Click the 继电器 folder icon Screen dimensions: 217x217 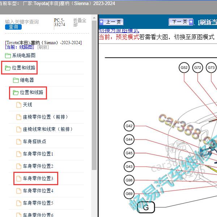pyautogui.click(x=16, y=80)
